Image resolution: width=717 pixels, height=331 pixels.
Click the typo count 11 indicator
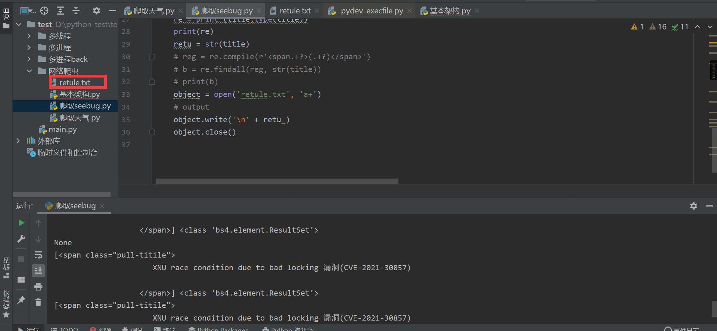pos(680,27)
